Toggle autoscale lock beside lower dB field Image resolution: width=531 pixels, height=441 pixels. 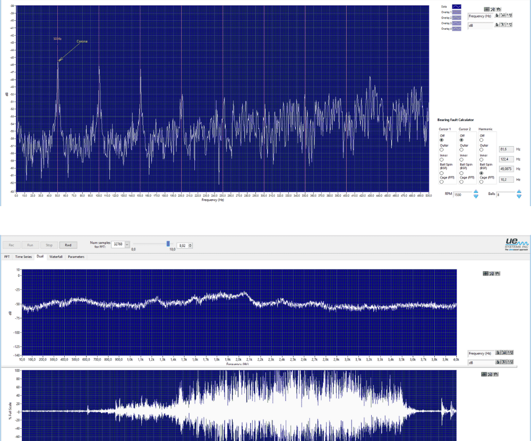pyautogui.click(x=498, y=362)
